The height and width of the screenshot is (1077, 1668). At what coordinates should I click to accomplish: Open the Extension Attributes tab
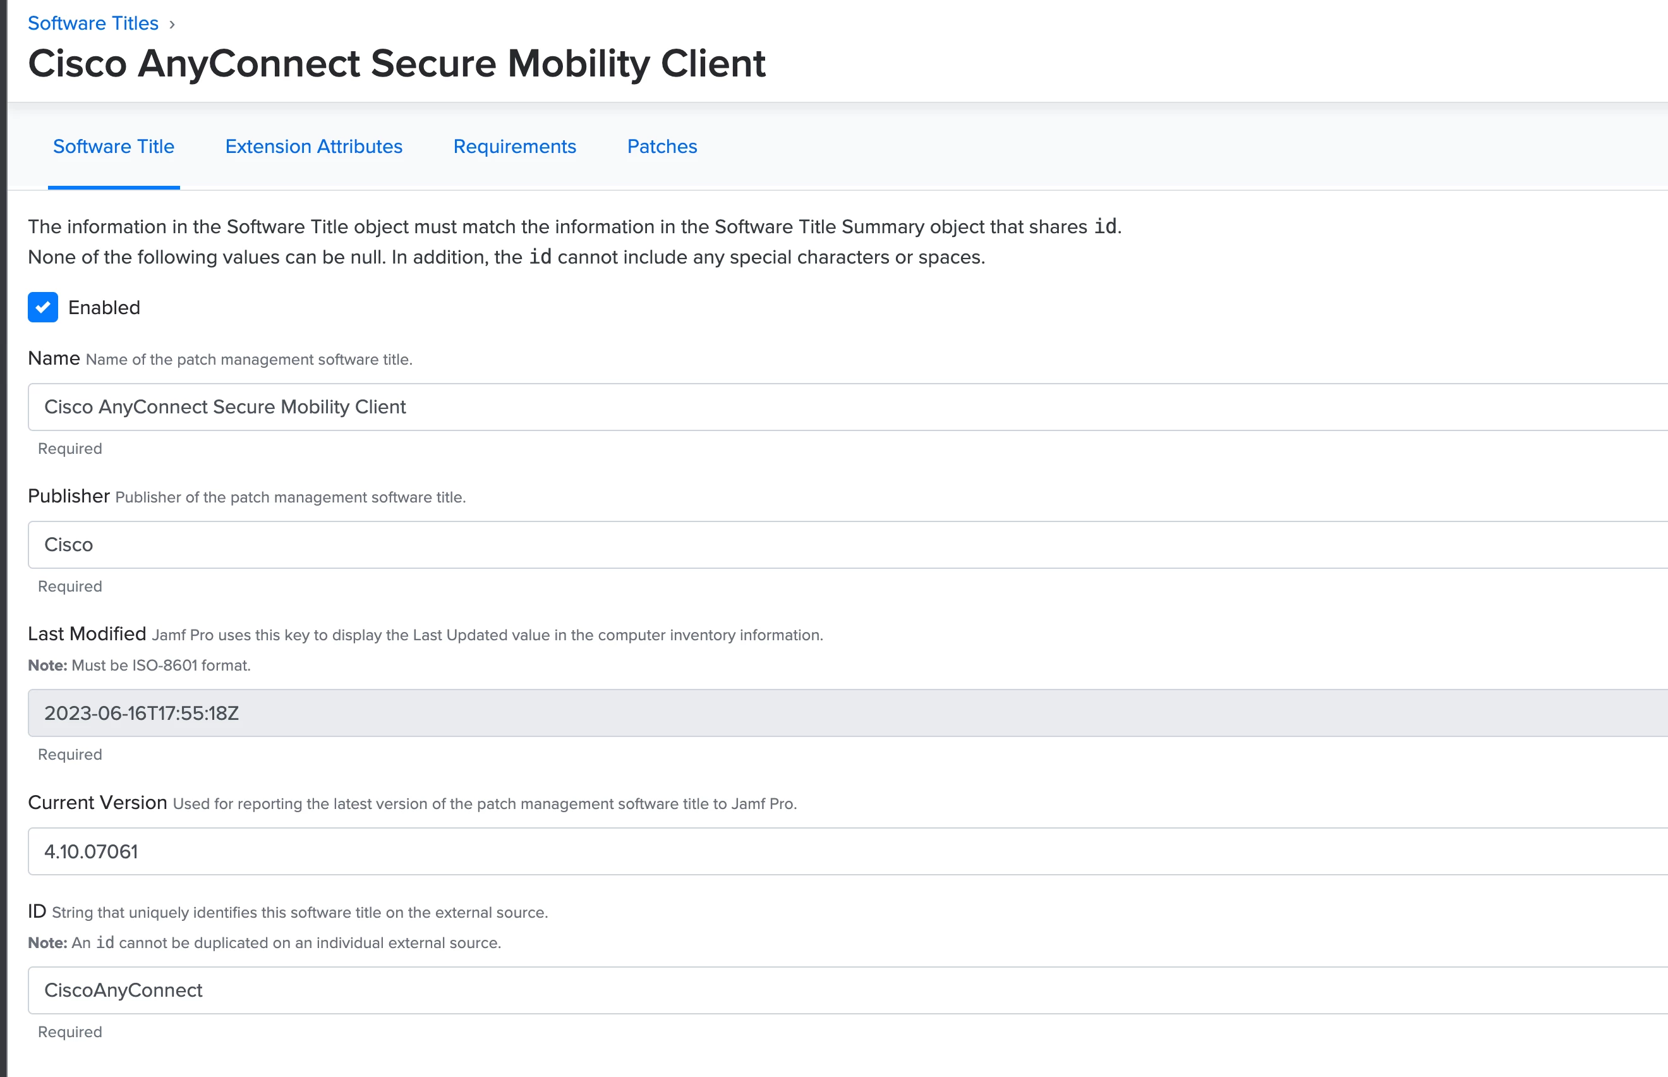pos(314,146)
